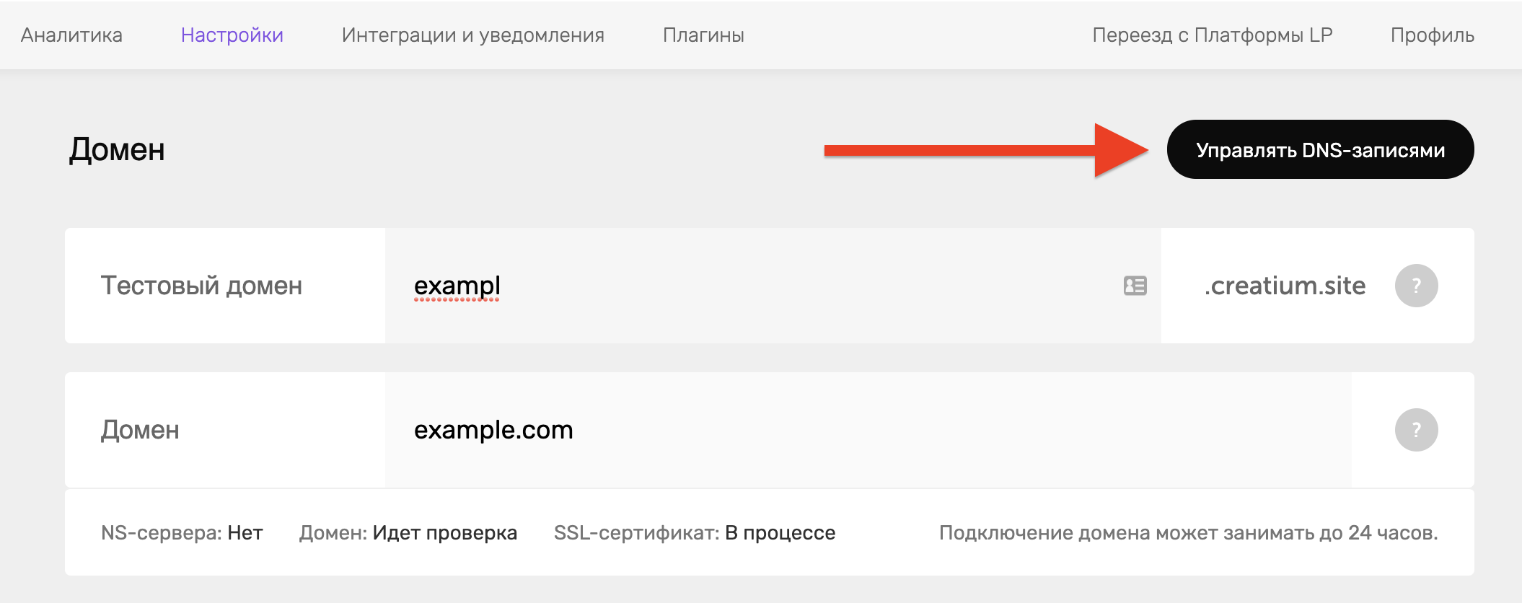Screen dimensions: 1522x603
Task: Click the 24-hour connection notice text
Action: point(1189,532)
